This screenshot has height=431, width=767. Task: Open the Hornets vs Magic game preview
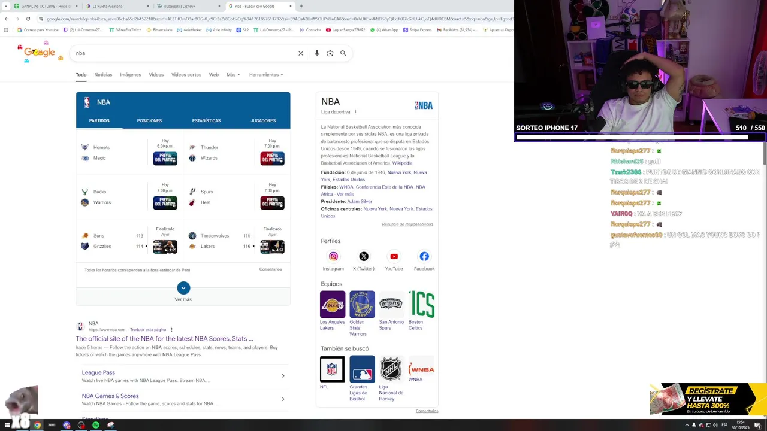(165, 158)
